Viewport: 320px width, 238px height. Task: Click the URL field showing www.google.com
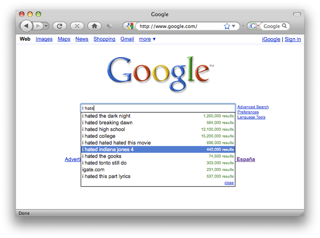coord(180,26)
